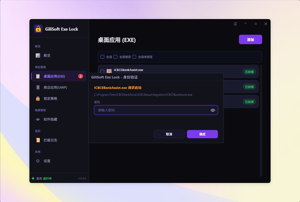Viewport: 300px width, 202px height.
Task: Click the 商店应用(UWP) icon in sidebar
Action: click(x=38, y=87)
